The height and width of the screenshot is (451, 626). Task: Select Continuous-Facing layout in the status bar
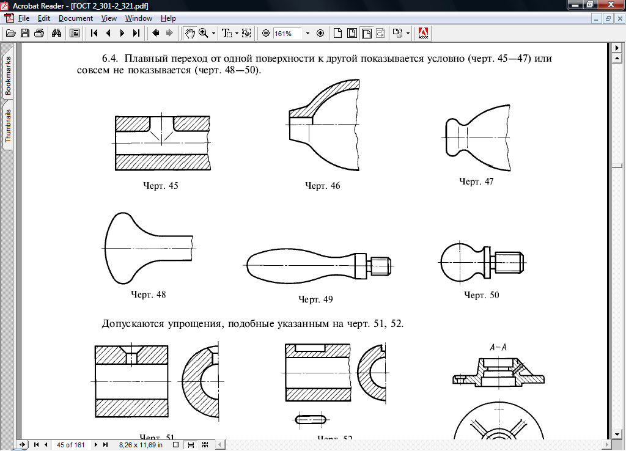click(x=205, y=445)
